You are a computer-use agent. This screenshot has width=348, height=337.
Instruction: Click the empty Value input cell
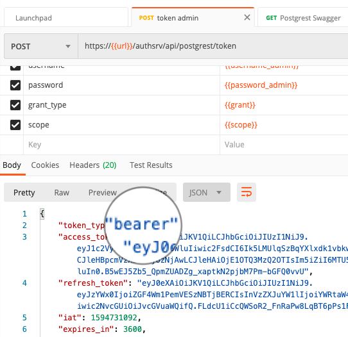[284, 145]
